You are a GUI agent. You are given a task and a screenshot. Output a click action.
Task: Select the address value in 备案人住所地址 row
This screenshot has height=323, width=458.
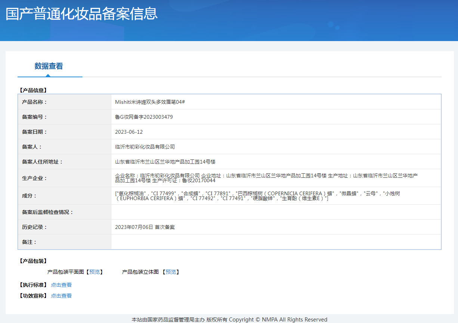(165, 162)
